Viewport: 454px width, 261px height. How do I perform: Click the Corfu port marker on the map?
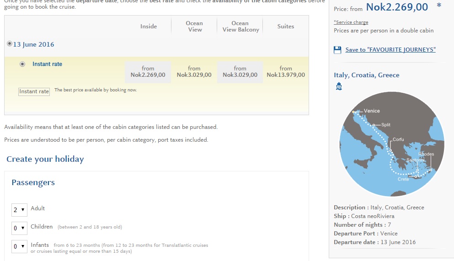pyautogui.click(x=390, y=150)
